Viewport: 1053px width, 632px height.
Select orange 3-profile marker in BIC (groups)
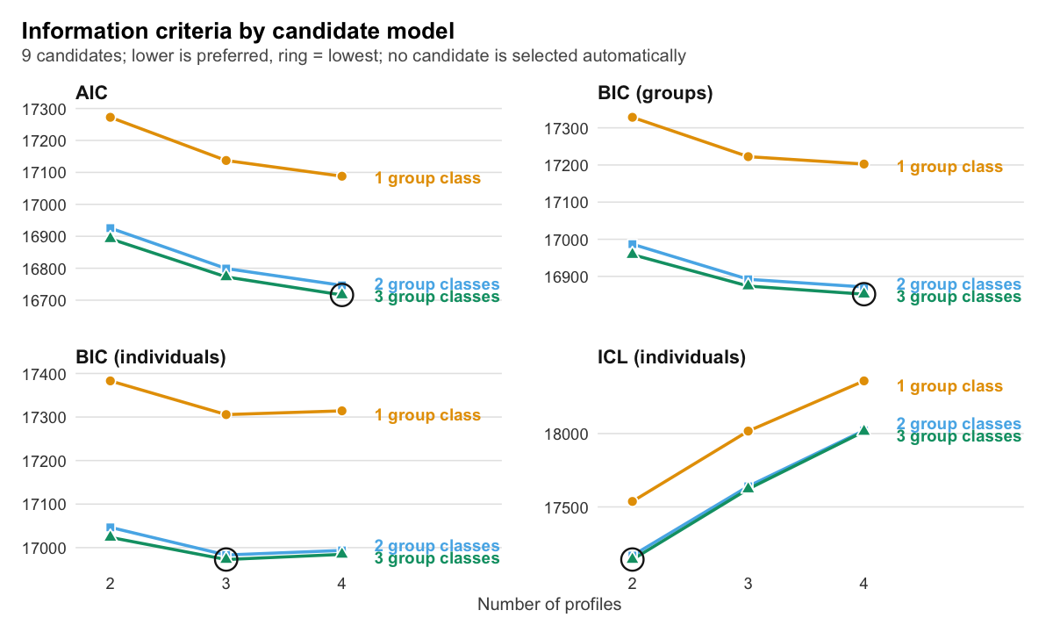coord(749,157)
